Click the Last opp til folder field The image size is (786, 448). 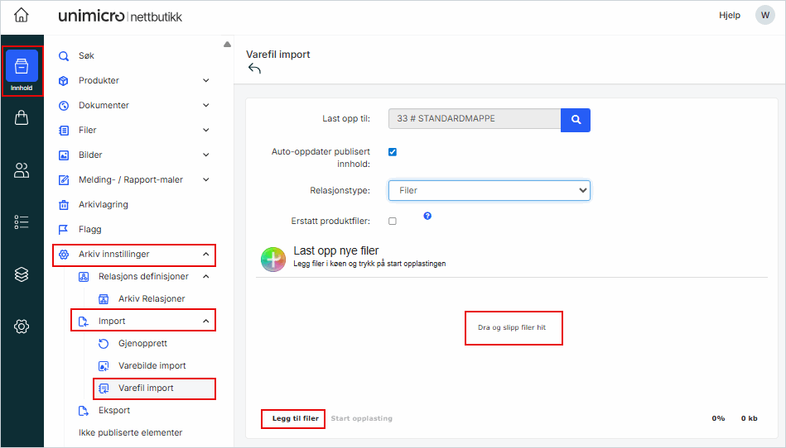[x=474, y=119]
